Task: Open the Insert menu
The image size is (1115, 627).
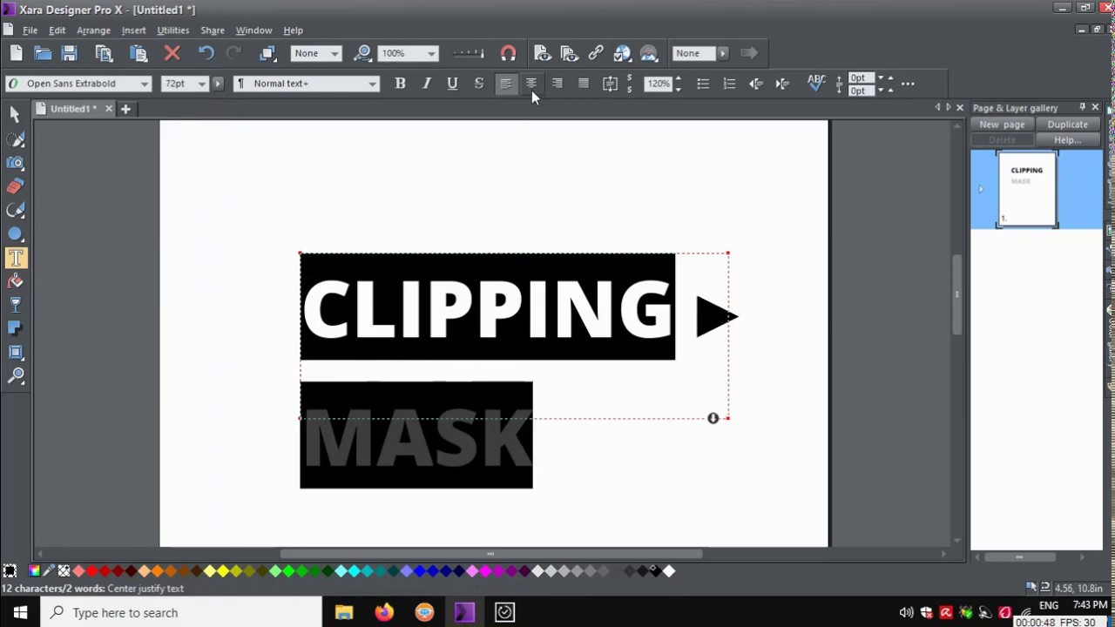Action: (x=133, y=30)
